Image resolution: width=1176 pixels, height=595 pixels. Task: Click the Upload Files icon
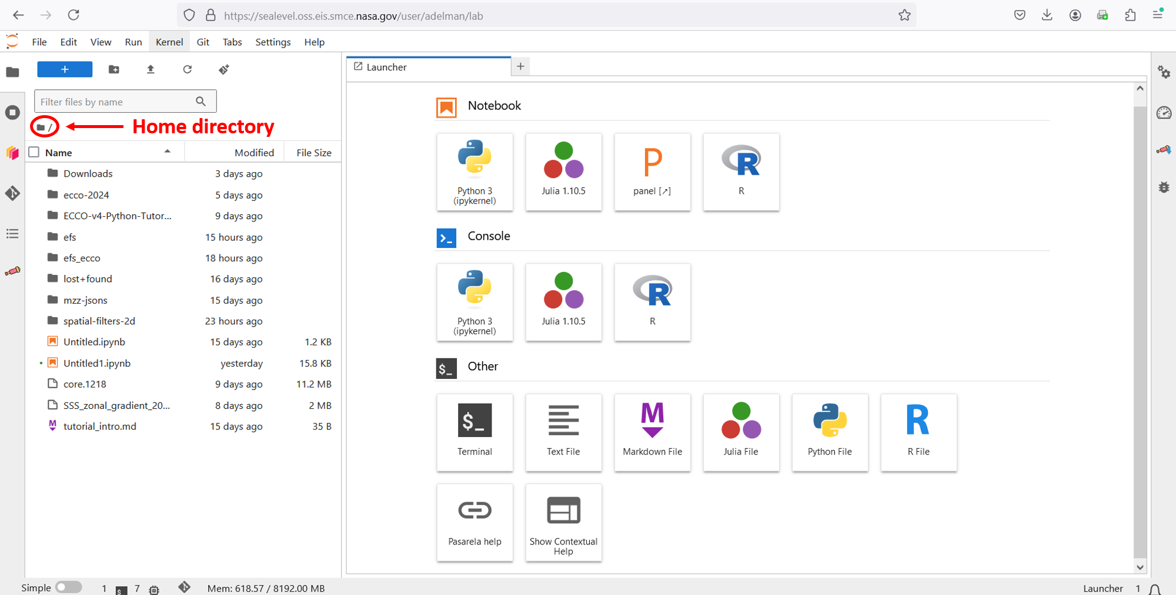click(x=151, y=69)
